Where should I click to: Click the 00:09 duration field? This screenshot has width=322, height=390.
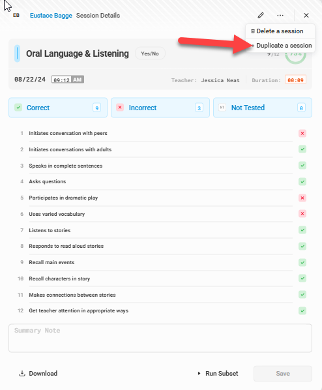click(295, 80)
